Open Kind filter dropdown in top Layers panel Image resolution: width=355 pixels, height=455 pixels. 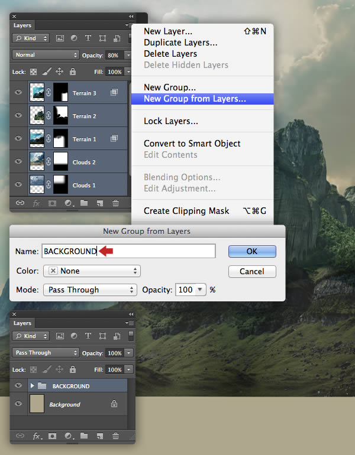(31, 38)
